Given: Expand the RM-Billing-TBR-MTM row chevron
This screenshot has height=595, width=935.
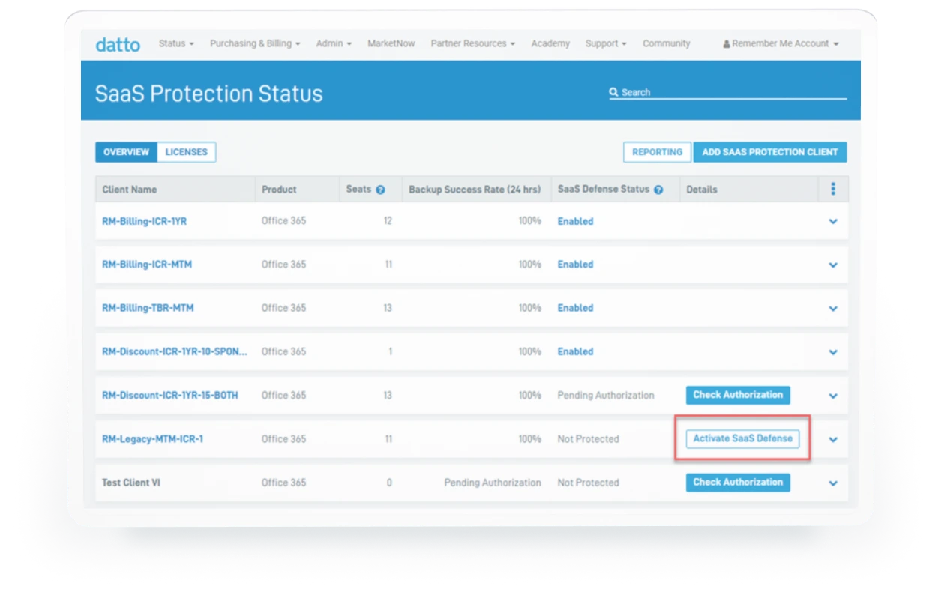Looking at the screenshot, I should (833, 309).
